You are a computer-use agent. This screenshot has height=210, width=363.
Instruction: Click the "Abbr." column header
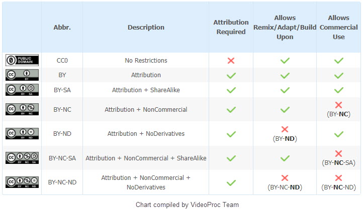click(62, 28)
